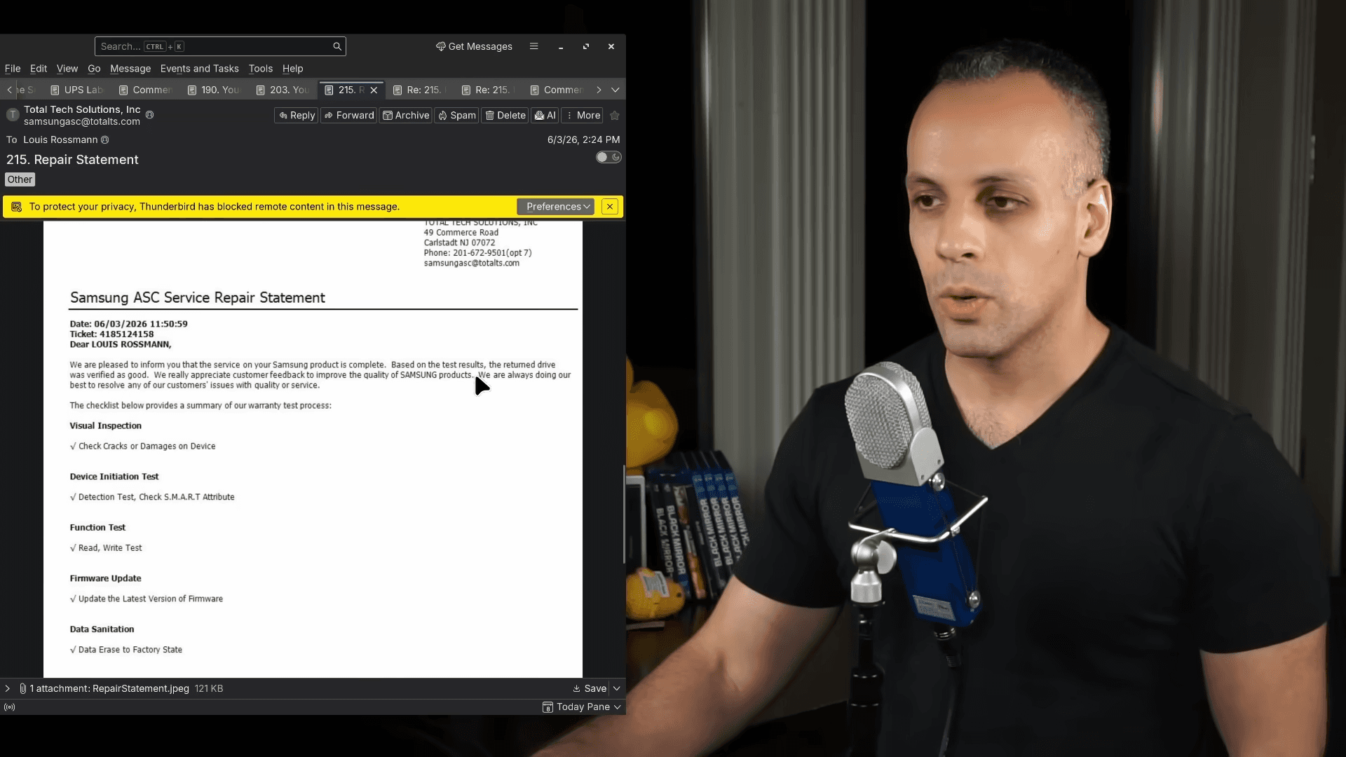This screenshot has width=1346, height=757.
Task: Minimize the Thunderbird window
Action: 561,47
